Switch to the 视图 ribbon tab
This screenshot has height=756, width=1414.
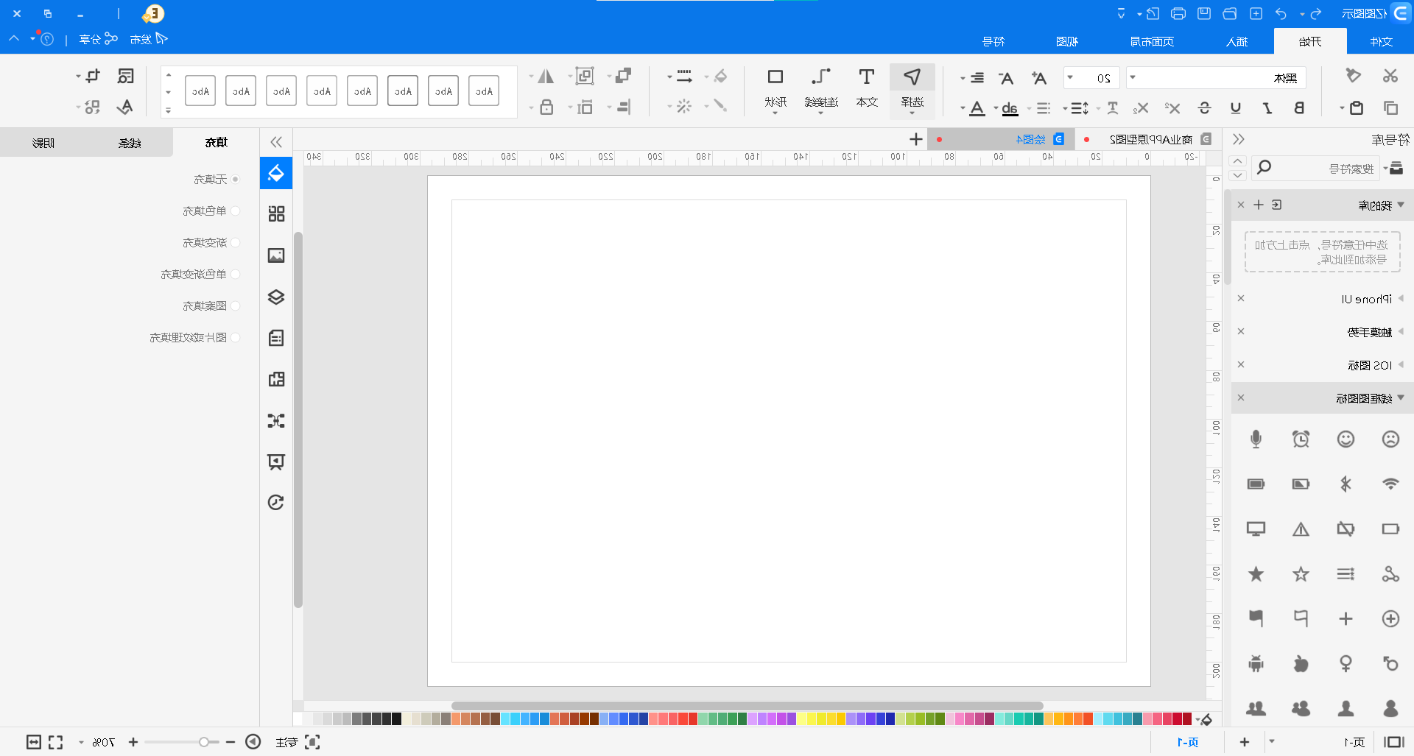pyautogui.click(x=1067, y=41)
